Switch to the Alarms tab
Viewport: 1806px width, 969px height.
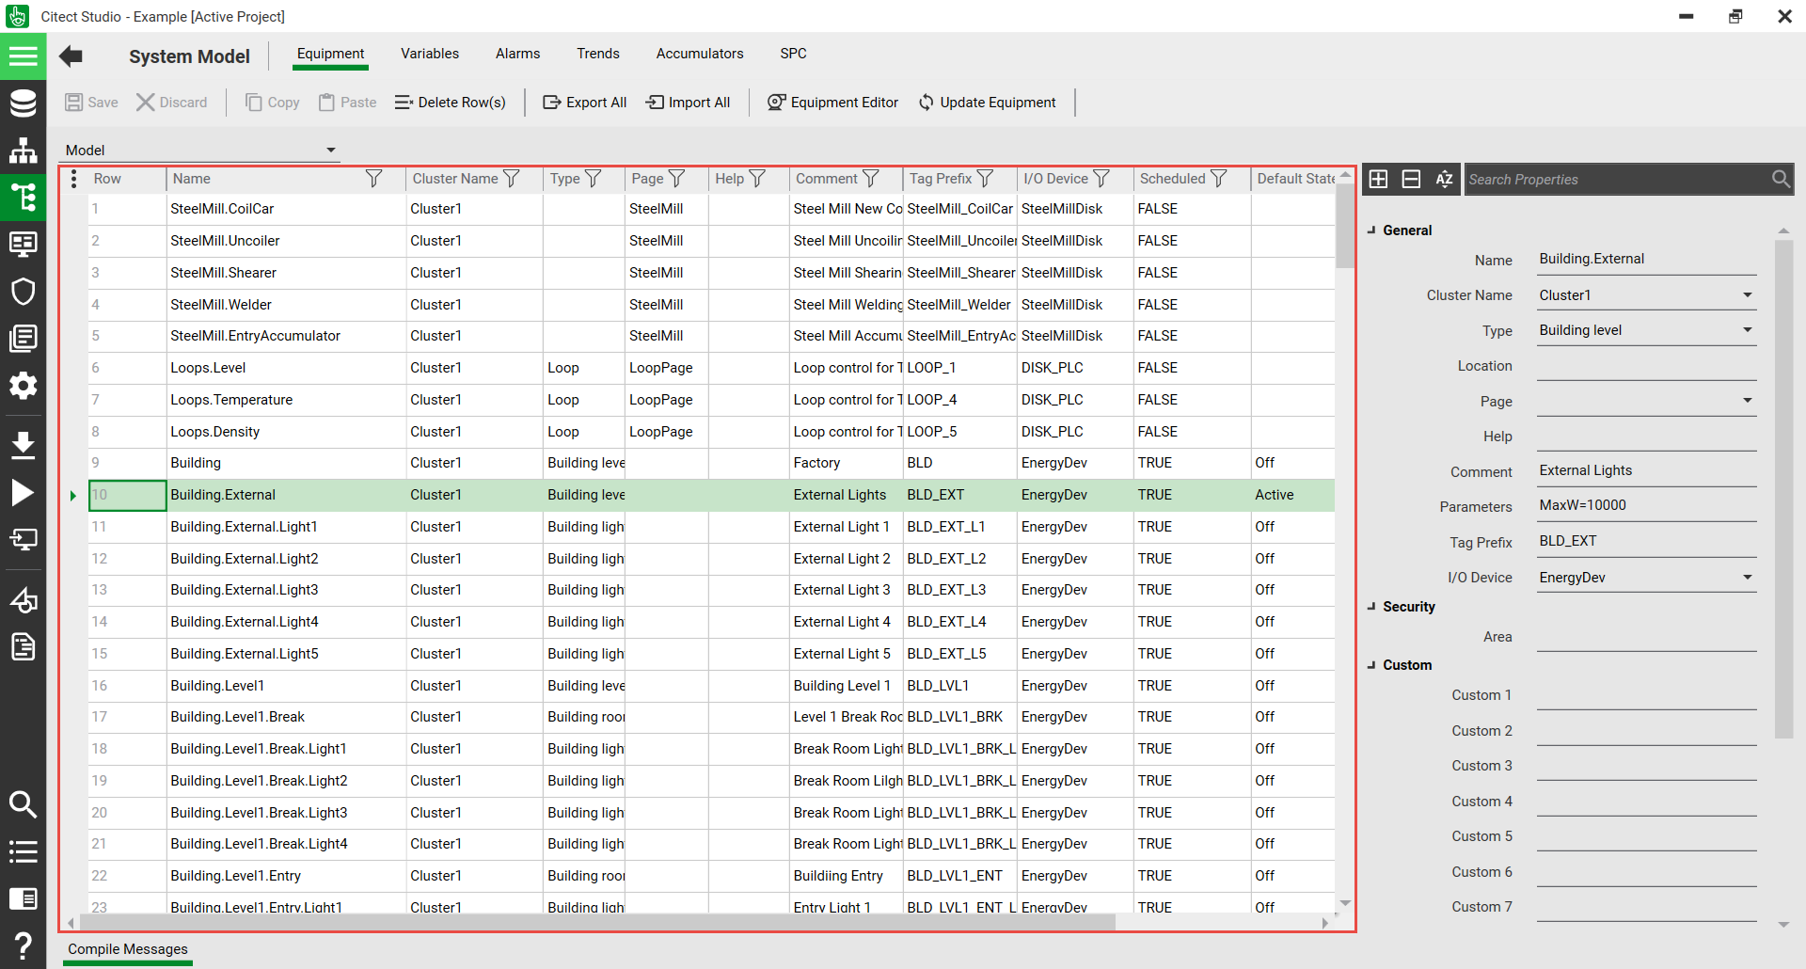[517, 54]
